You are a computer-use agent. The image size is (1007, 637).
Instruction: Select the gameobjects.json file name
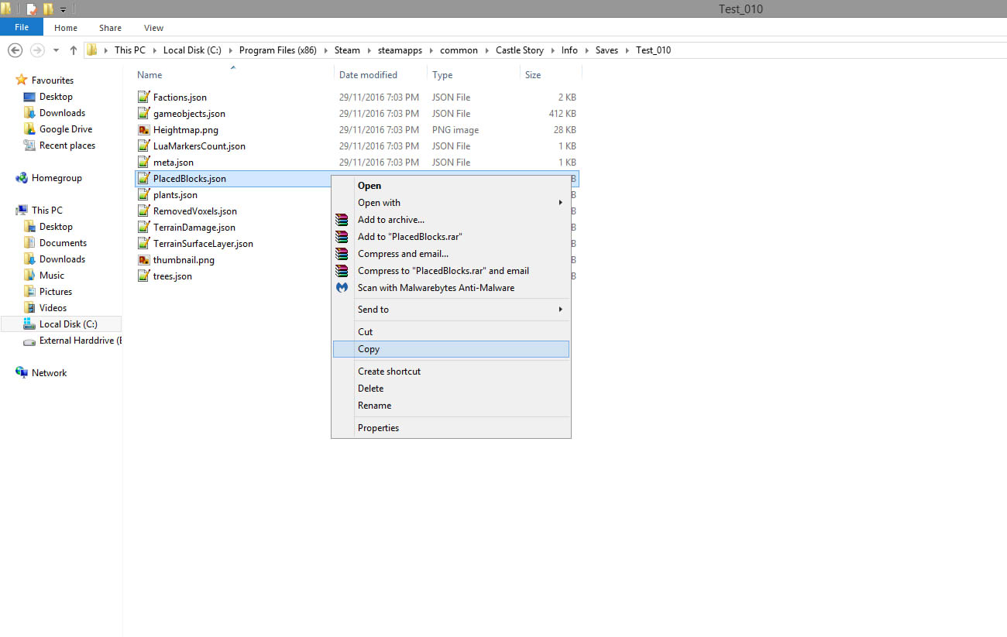click(x=189, y=114)
